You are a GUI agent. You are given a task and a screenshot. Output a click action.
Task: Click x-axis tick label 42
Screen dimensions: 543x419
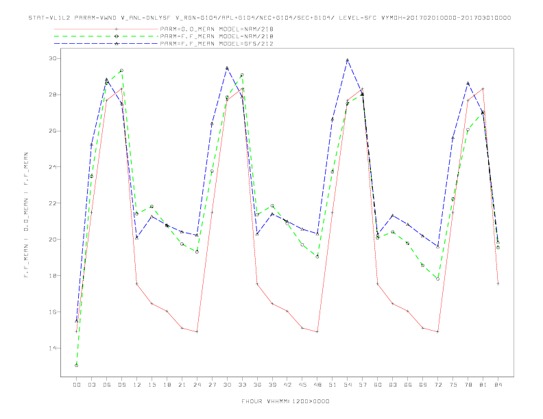click(287, 385)
